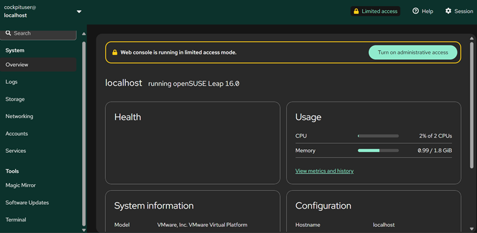Click the Health card heading
The image size is (477, 233).
(128, 117)
